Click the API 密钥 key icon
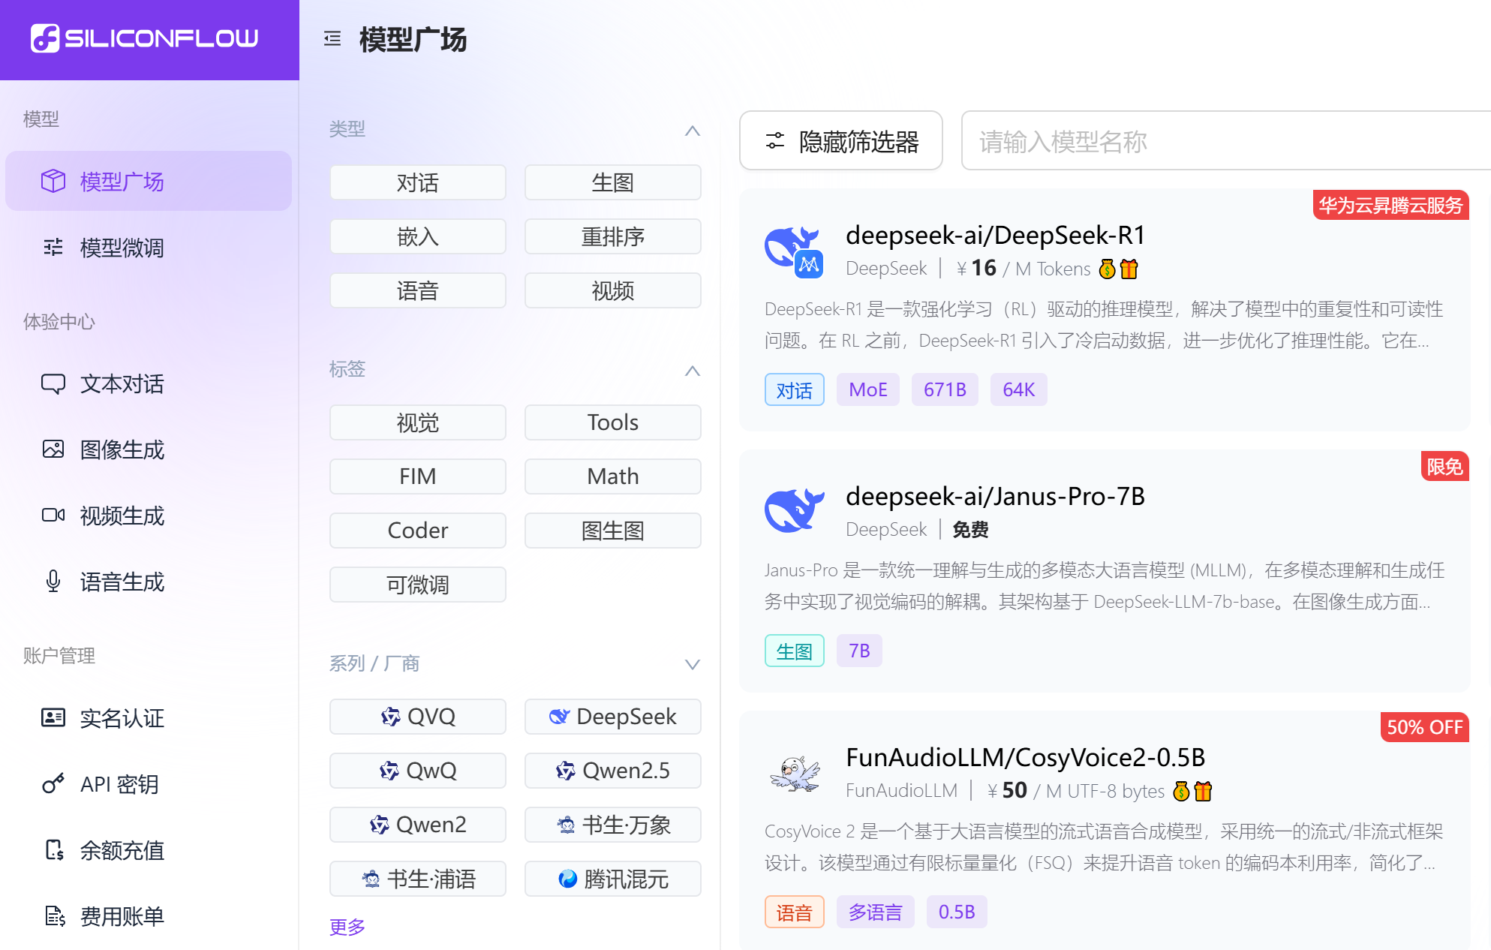1491x950 pixels. coord(53,784)
